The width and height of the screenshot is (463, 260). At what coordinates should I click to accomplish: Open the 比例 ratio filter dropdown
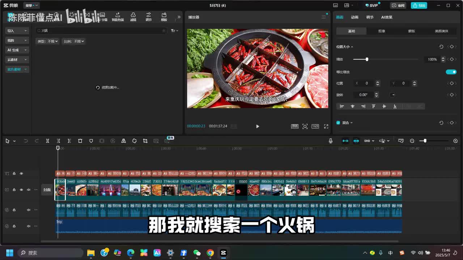pyautogui.click(x=74, y=42)
